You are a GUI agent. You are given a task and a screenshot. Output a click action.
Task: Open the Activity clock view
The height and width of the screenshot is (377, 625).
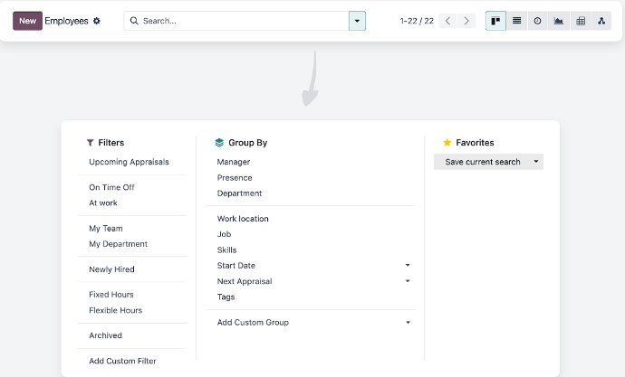tap(537, 21)
